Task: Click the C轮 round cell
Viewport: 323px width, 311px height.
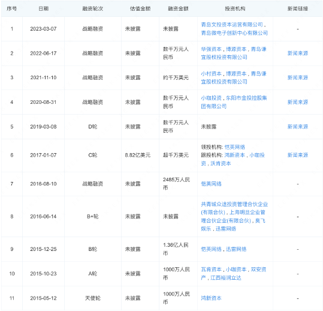Action: point(93,155)
